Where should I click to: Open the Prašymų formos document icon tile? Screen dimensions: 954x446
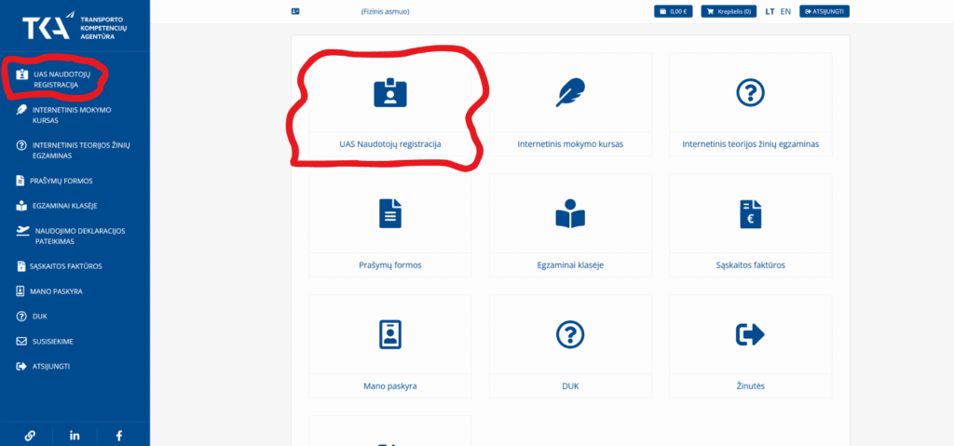click(389, 213)
